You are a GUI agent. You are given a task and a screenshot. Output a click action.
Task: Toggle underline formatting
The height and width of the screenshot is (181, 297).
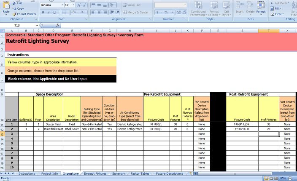click(54, 12)
